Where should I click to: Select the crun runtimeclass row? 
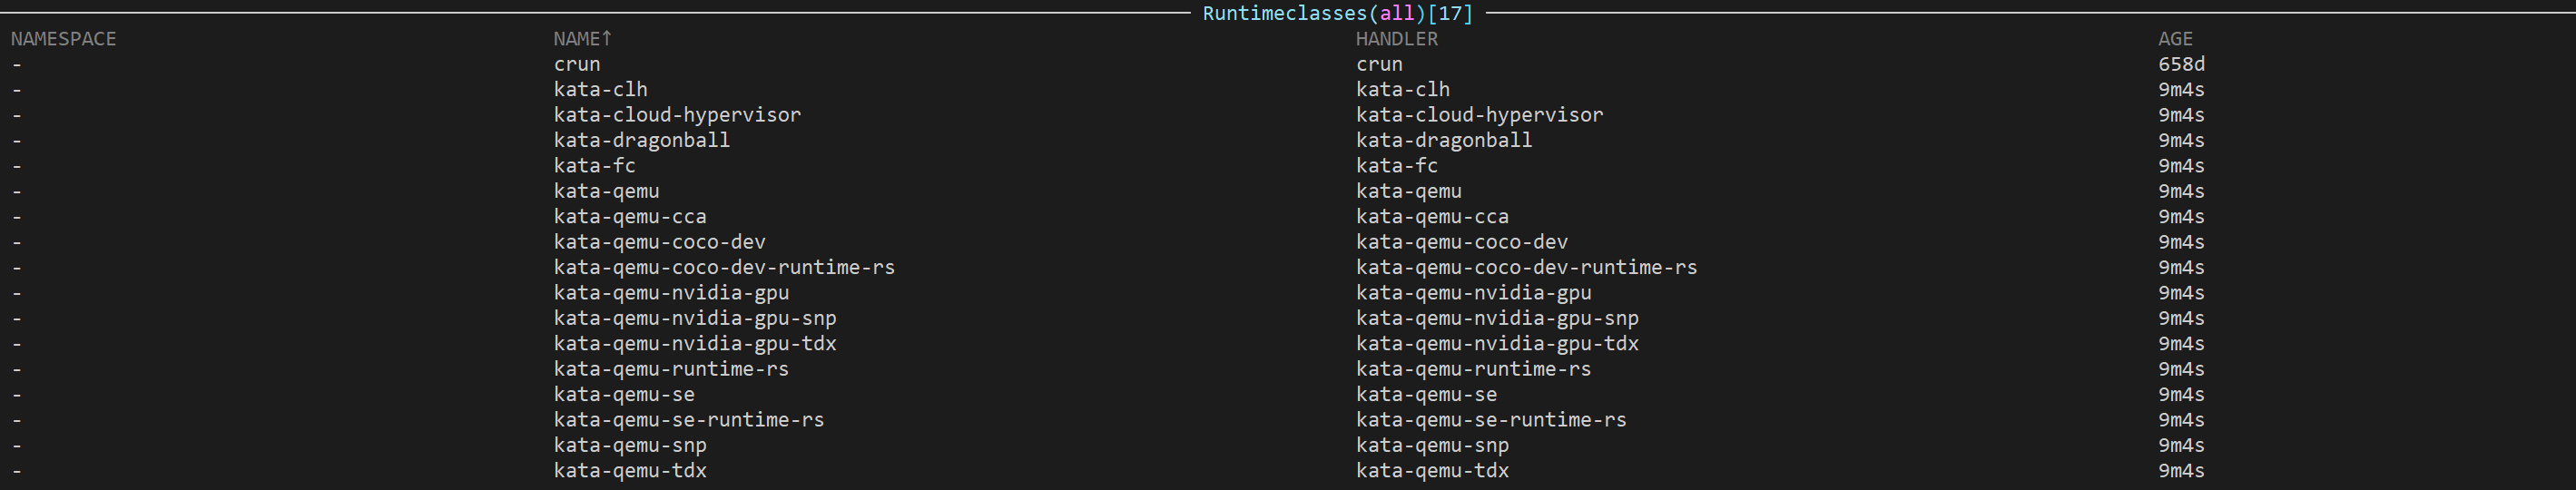[577, 64]
